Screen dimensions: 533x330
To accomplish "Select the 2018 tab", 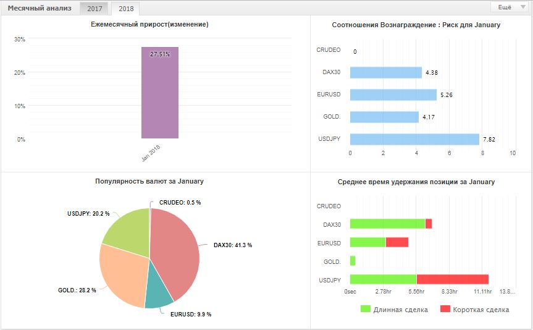I will (x=126, y=9).
